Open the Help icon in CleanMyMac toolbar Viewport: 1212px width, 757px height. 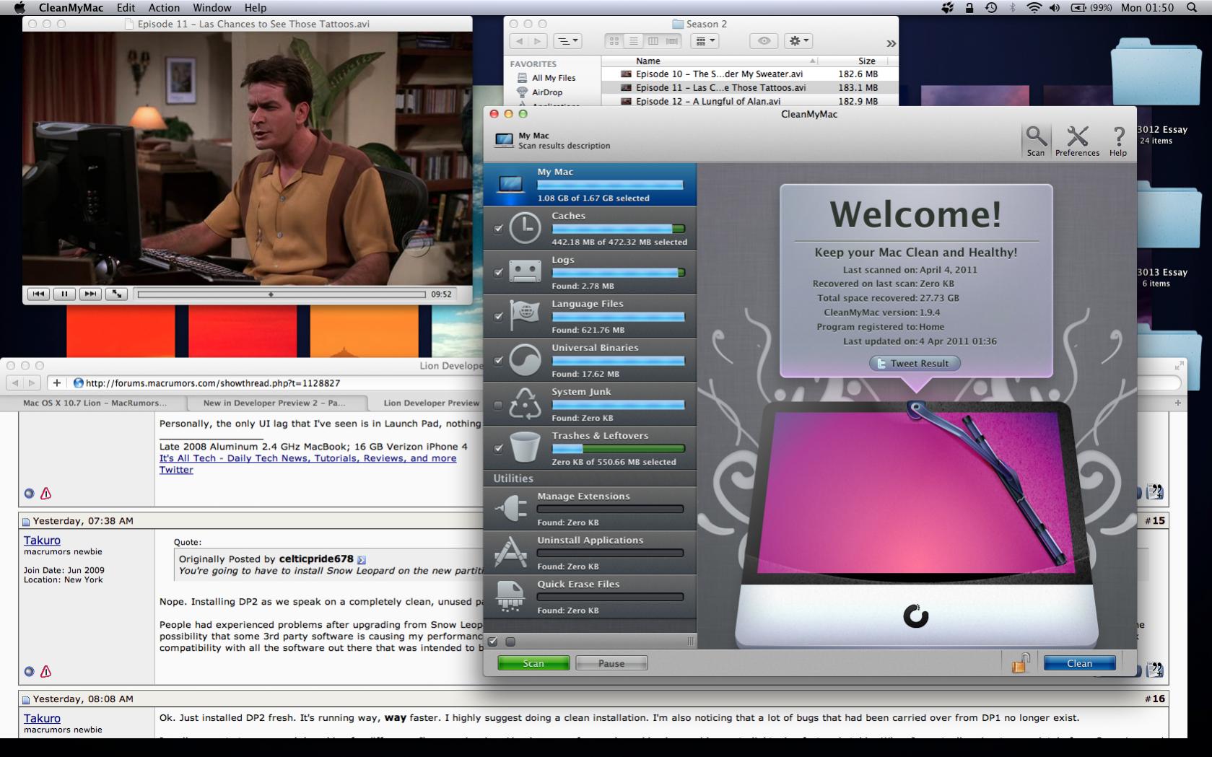1118,141
